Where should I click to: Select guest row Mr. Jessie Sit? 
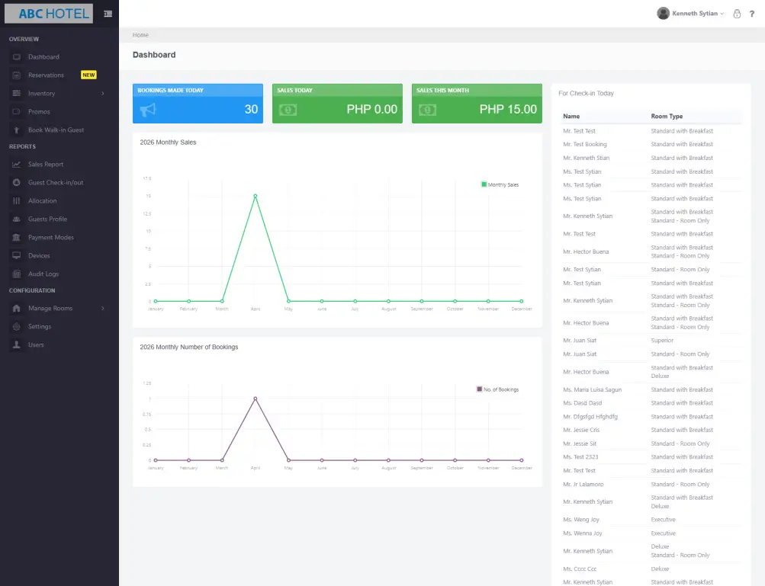coord(652,444)
